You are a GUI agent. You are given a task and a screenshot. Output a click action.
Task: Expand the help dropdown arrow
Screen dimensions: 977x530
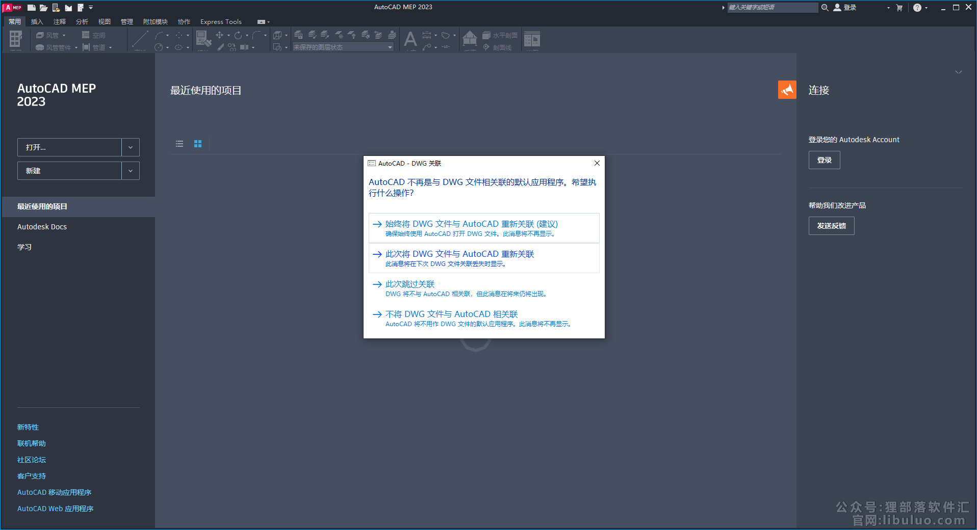(927, 8)
